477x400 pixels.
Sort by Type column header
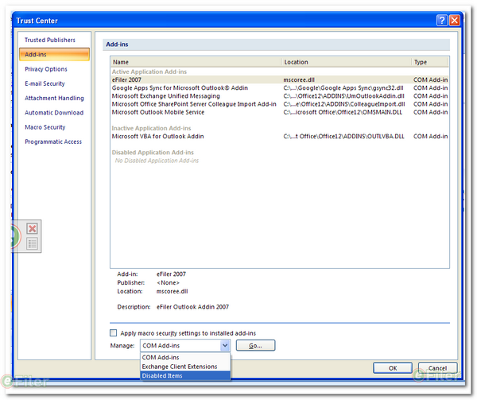(x=430, y=62)
